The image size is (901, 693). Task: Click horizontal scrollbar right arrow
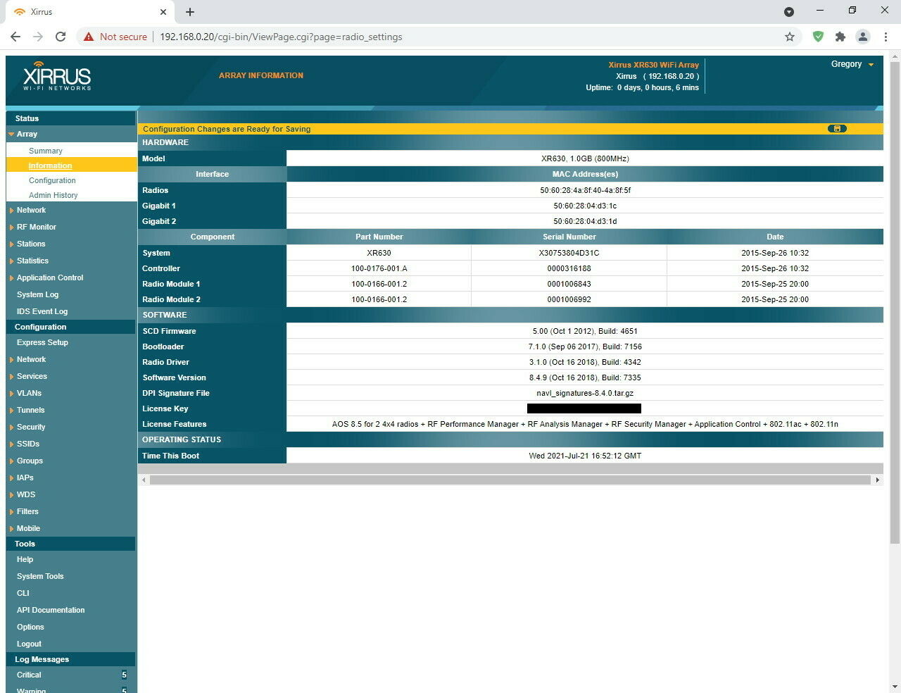tap(877, 480)
